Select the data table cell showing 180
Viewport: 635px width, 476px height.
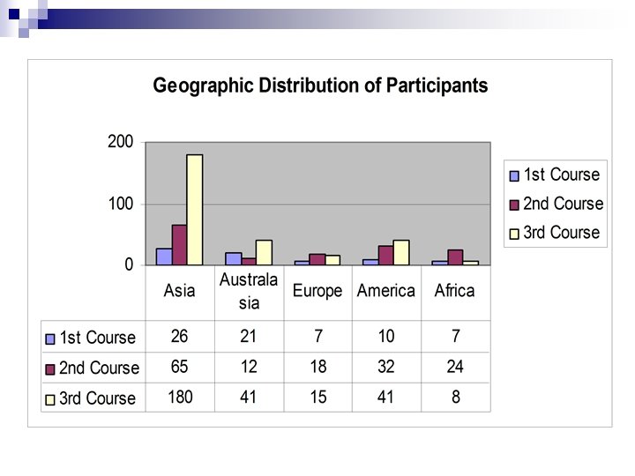coord(180,397)
